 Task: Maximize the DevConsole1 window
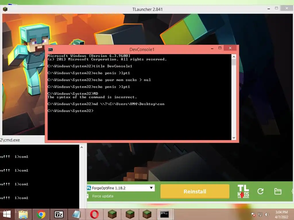220,48
